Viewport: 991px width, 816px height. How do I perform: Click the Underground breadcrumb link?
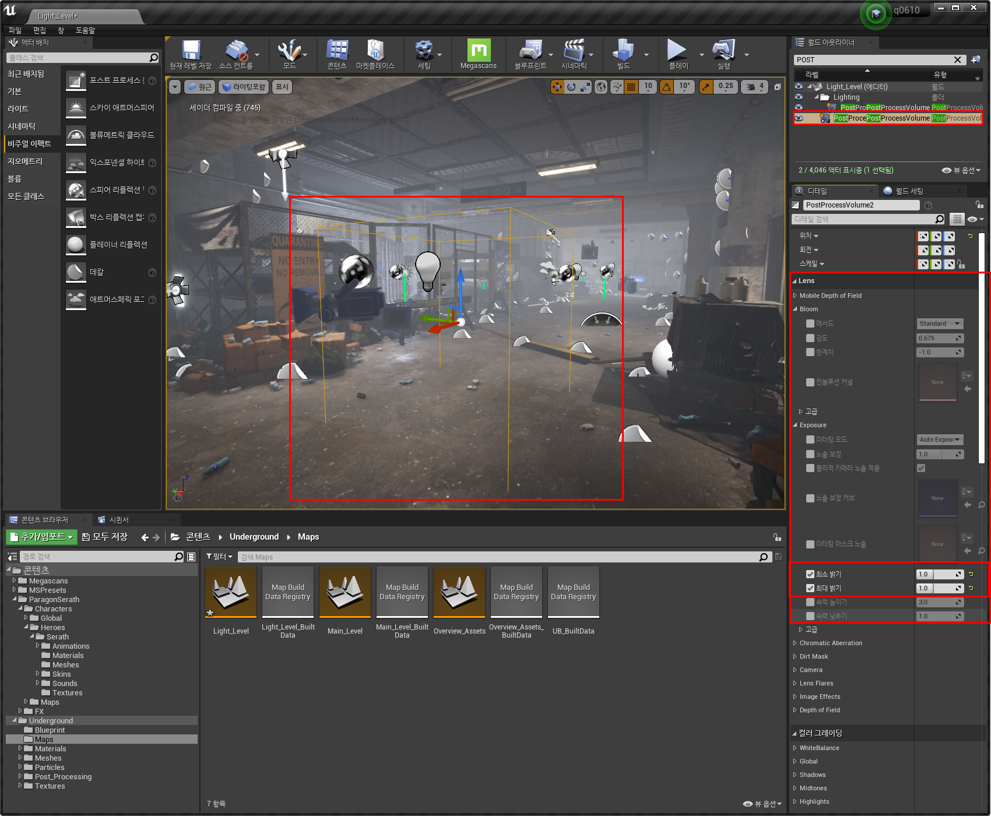(x=254, y=537)
